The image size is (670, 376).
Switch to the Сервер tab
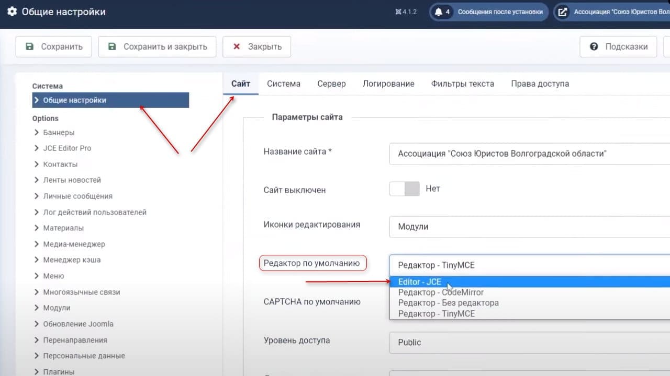pyautogui.click(x=331, y=84)
